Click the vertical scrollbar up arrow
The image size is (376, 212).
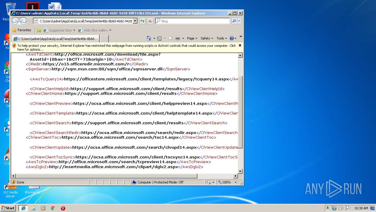click(240, 55)
